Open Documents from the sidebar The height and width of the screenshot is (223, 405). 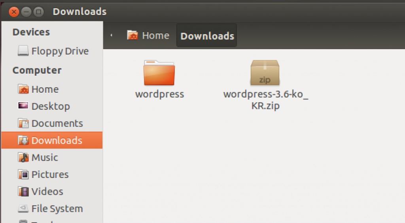click(57, 123)
